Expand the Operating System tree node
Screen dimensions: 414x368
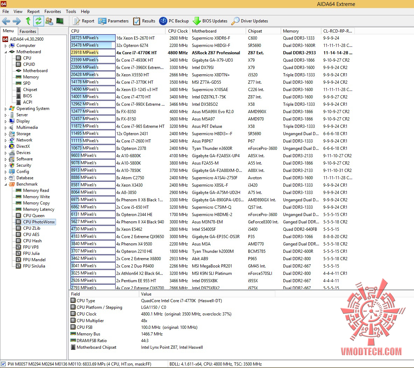[x=6, y=109]
